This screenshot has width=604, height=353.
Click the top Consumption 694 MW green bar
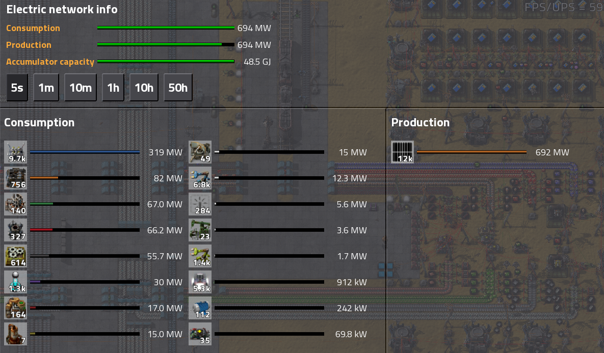click(x=166, y=28)
